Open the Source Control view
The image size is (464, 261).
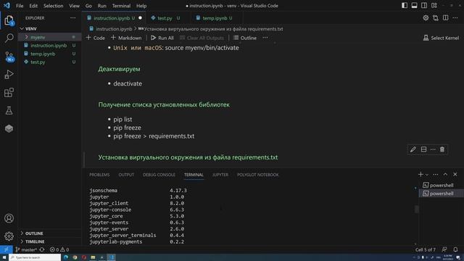[9, 57]
